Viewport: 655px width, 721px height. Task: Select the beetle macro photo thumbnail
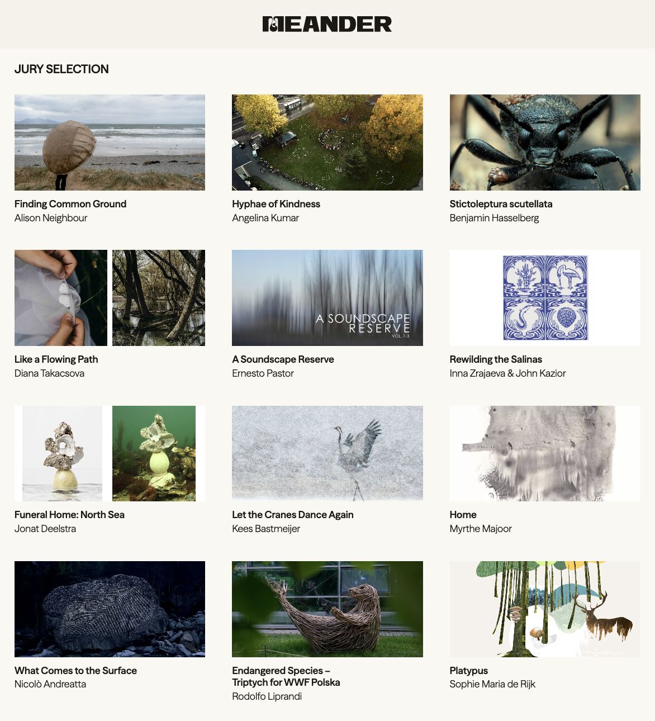pyautogui.click(x=545, y=143)
